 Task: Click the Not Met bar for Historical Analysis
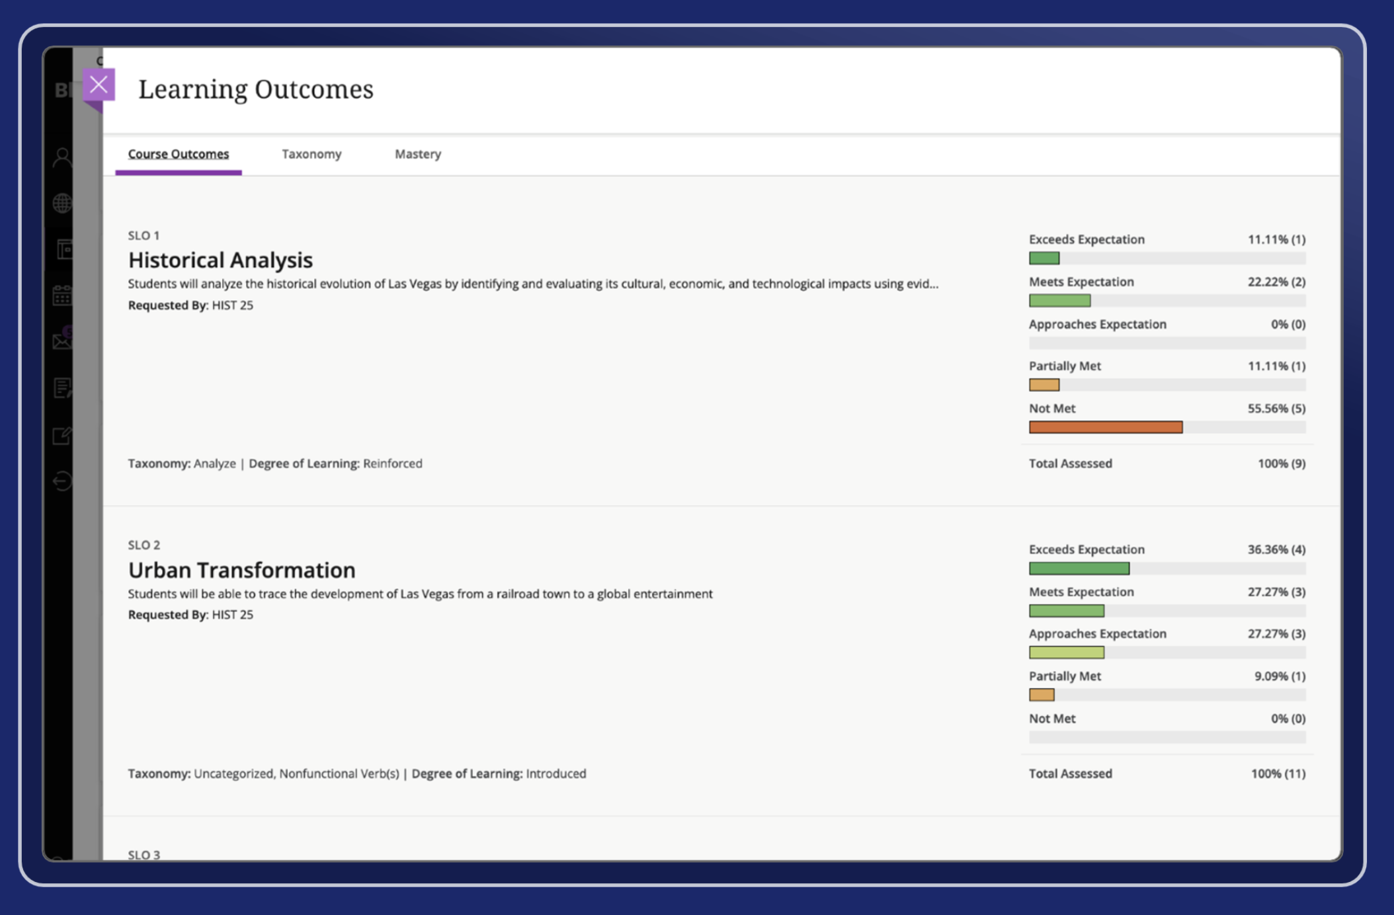(x=1105, y=428)
